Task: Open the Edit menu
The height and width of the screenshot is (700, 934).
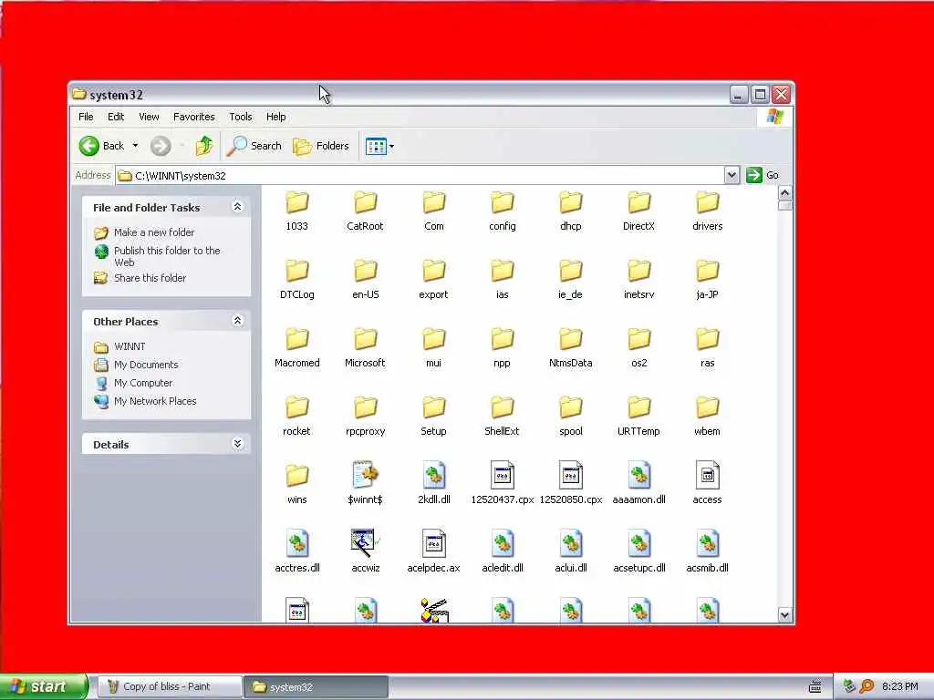Action: coord(116,117)
